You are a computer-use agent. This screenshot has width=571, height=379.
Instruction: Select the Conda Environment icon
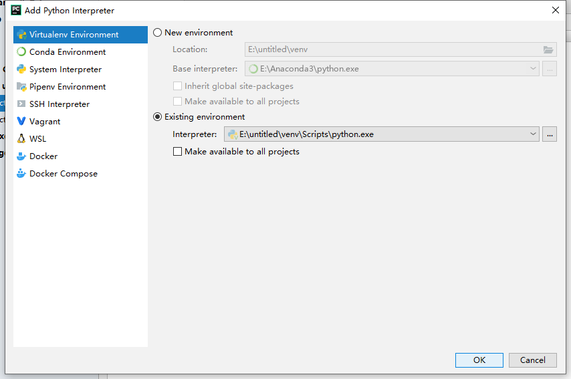[x=21, y=51]
